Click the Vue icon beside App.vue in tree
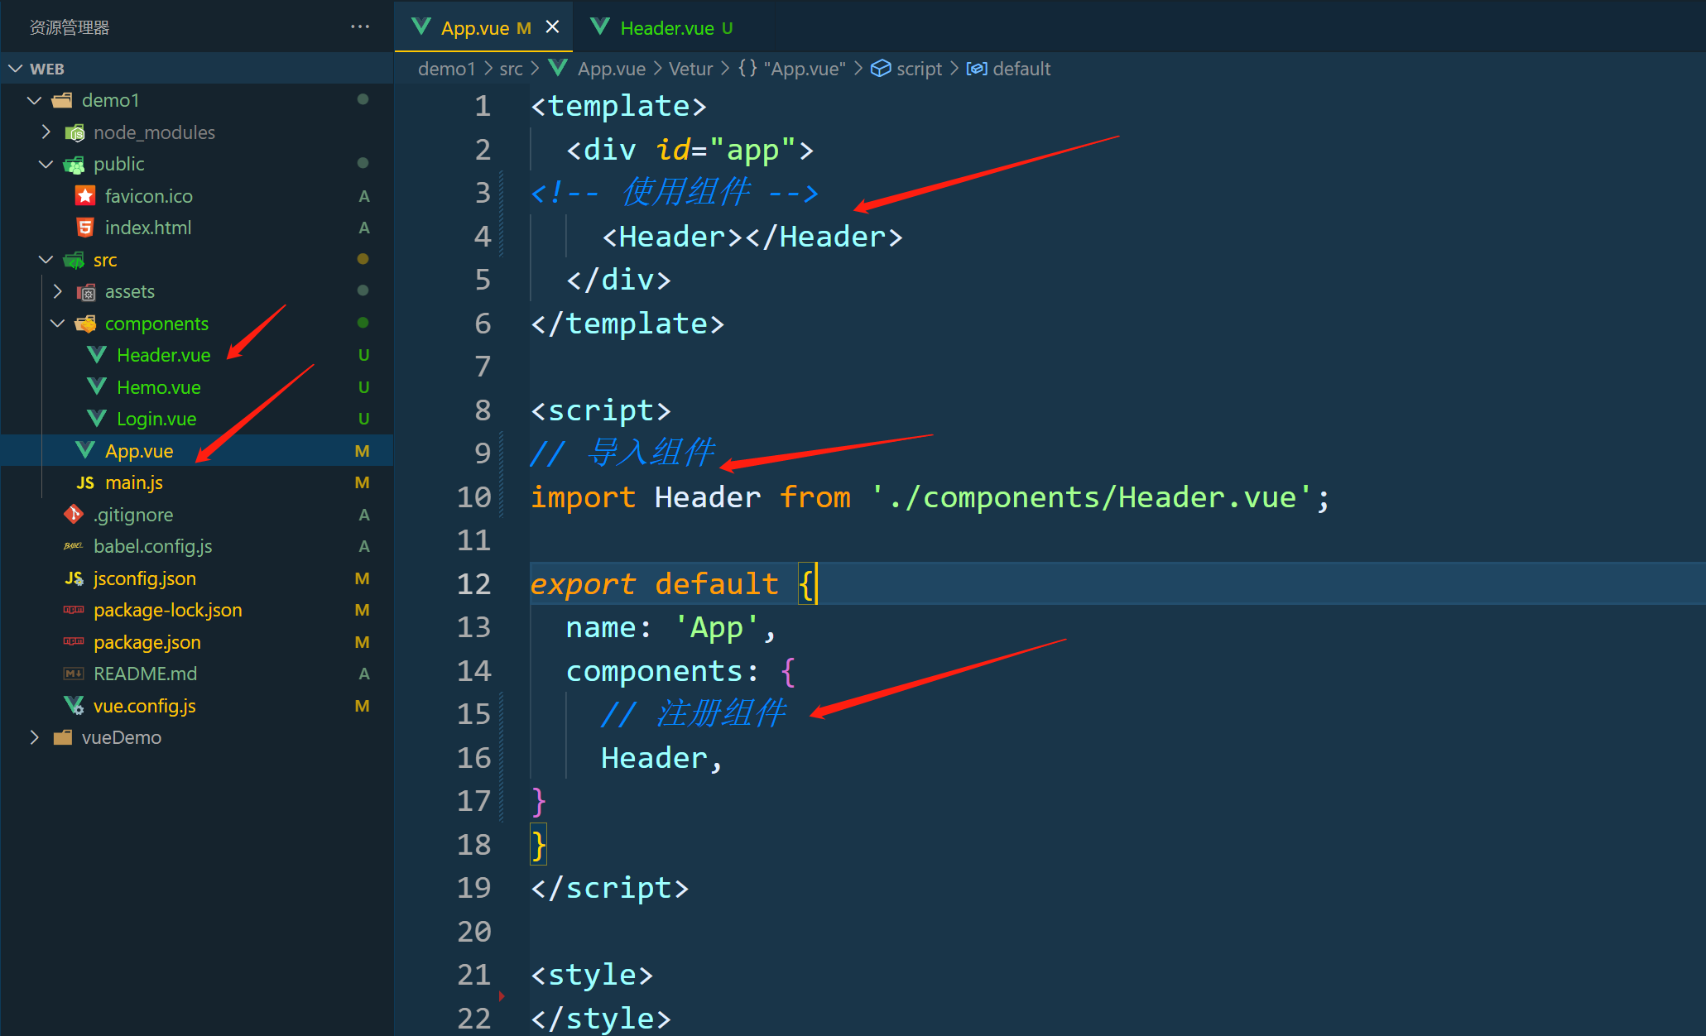The height and width of the screenshot is (1036, 1706). click(85, 450)
